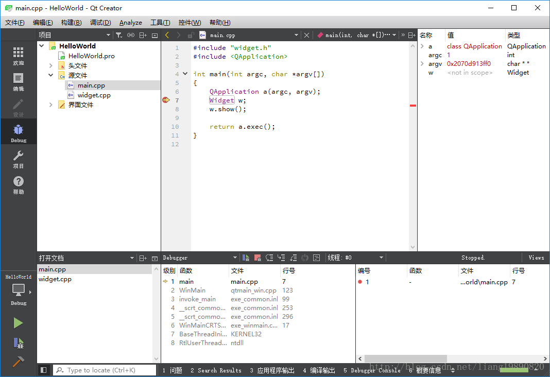Split the Projects panel
This screenshot has height=377, width=550.
[143, 35]
